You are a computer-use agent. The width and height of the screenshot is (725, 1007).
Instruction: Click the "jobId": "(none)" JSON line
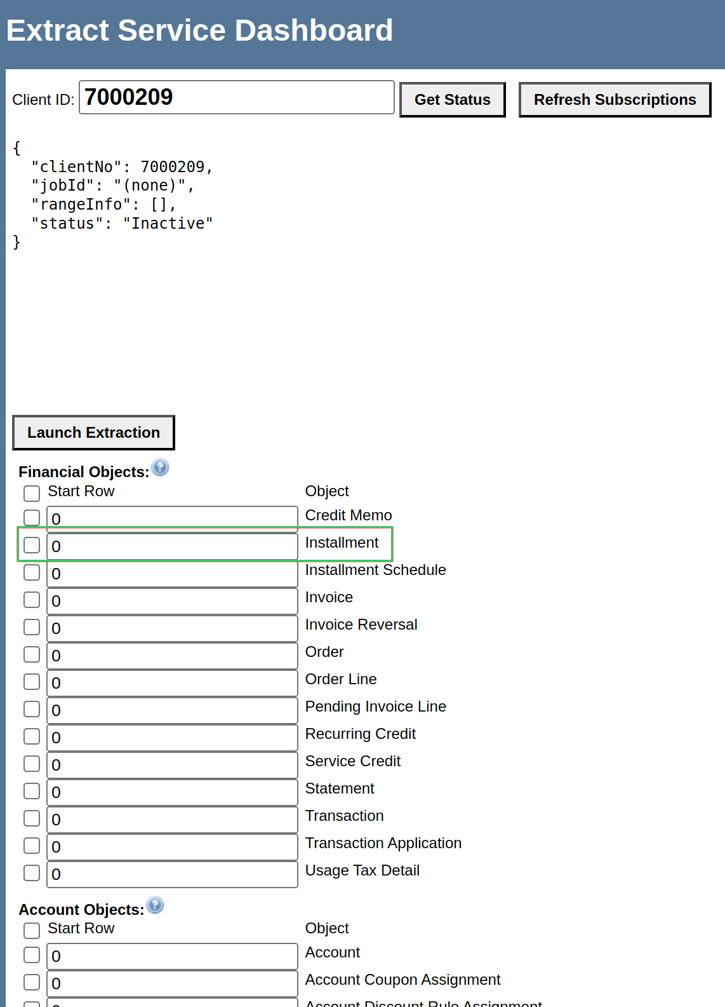113,186
